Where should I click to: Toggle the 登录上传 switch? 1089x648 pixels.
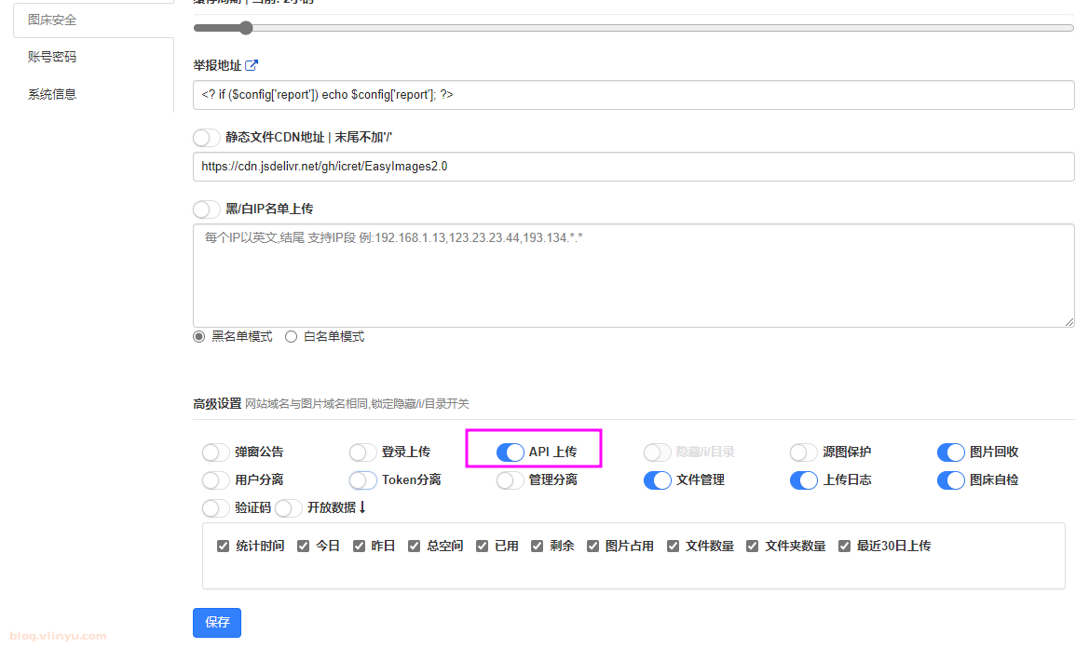[362, 452]
